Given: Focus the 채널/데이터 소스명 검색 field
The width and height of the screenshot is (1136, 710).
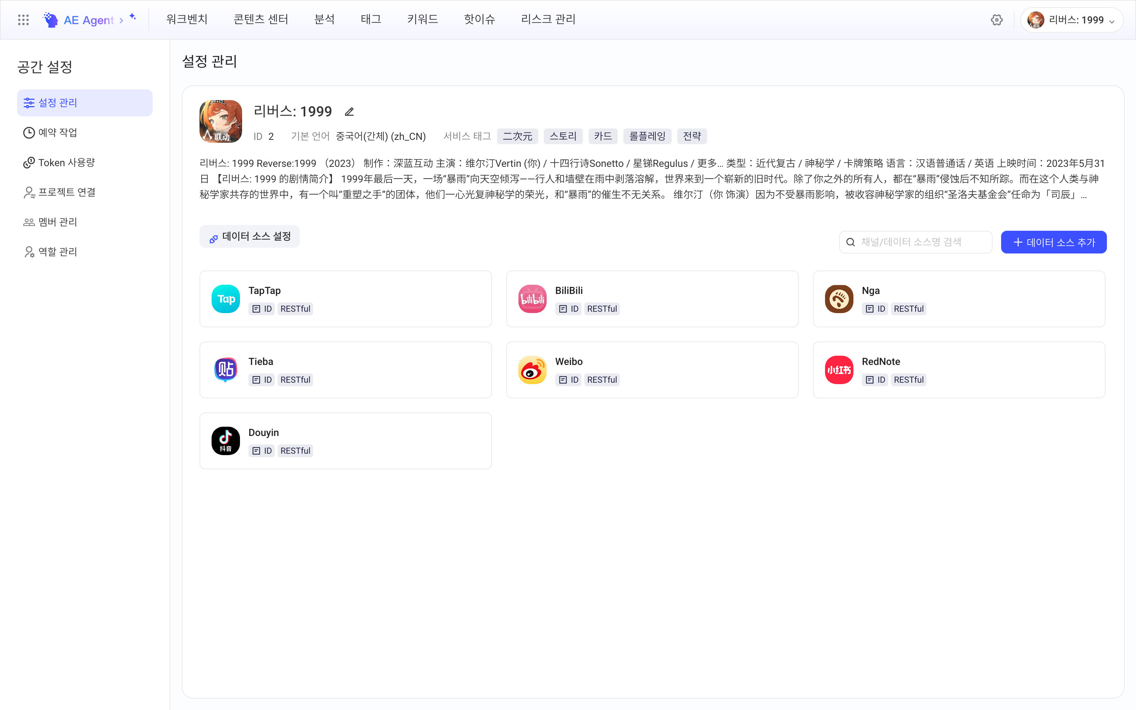Looking at the screenshot, I should 916,242.
